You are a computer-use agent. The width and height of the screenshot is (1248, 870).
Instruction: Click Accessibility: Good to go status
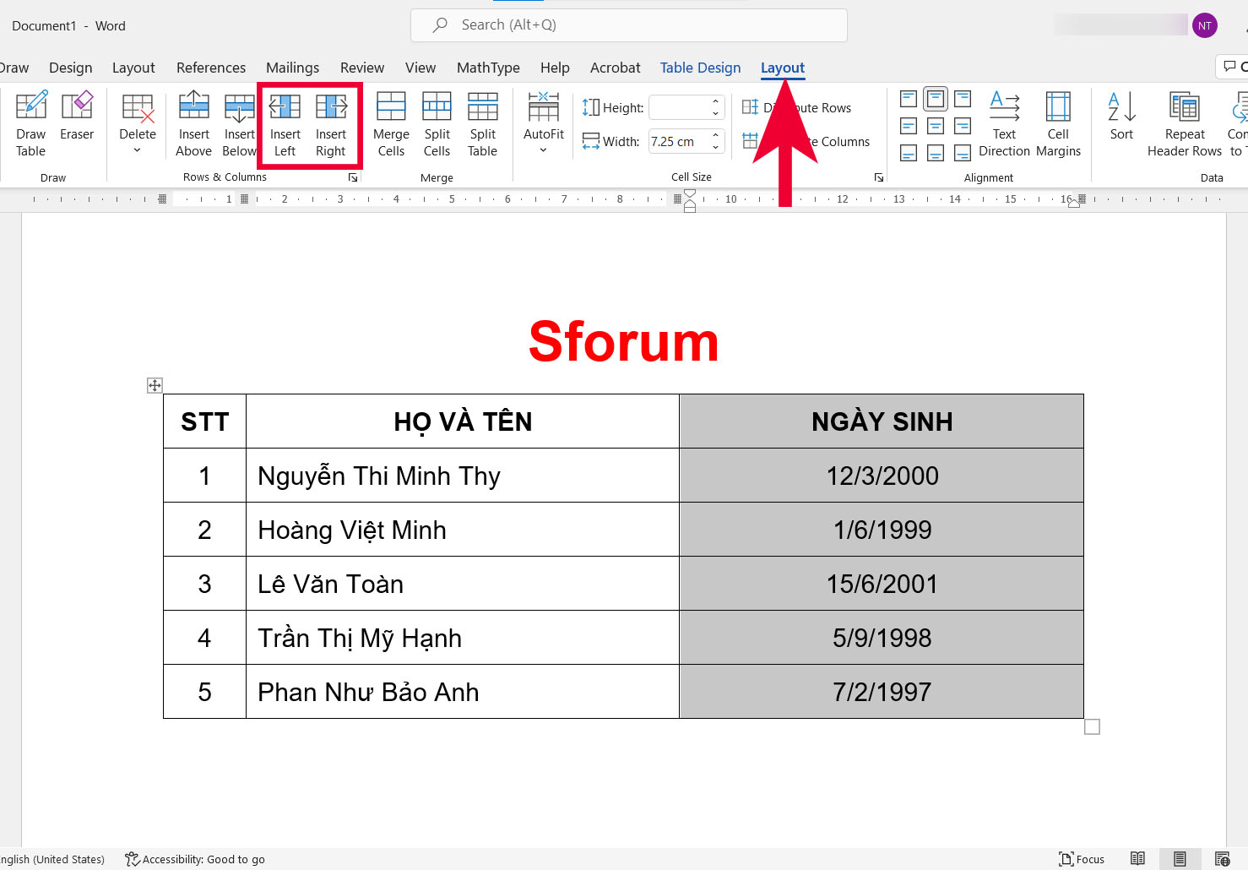195,859
